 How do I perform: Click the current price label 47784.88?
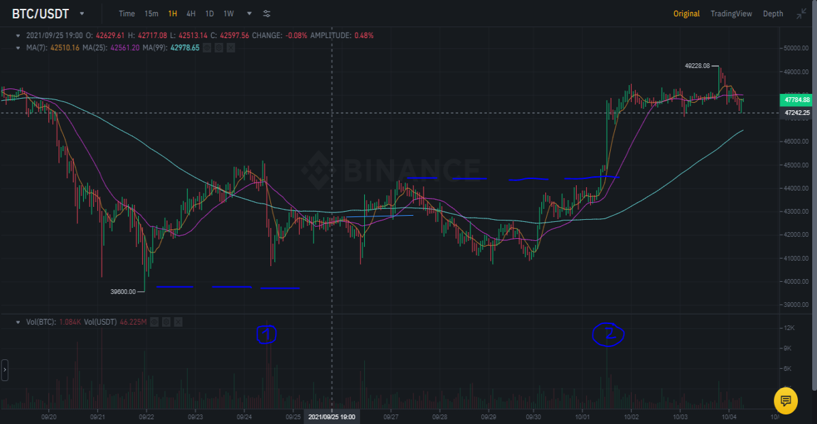tap(797, 100)
